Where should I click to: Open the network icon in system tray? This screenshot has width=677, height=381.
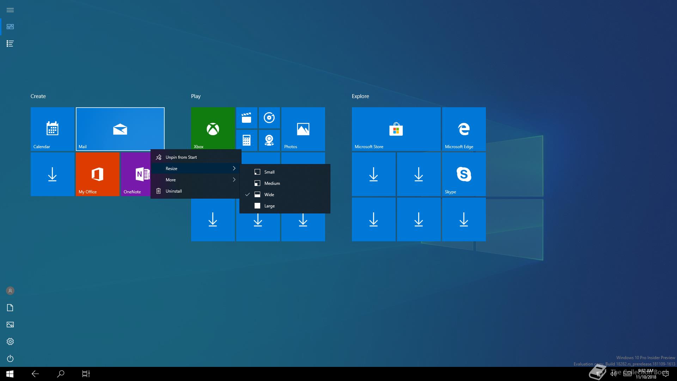(599, 374)
